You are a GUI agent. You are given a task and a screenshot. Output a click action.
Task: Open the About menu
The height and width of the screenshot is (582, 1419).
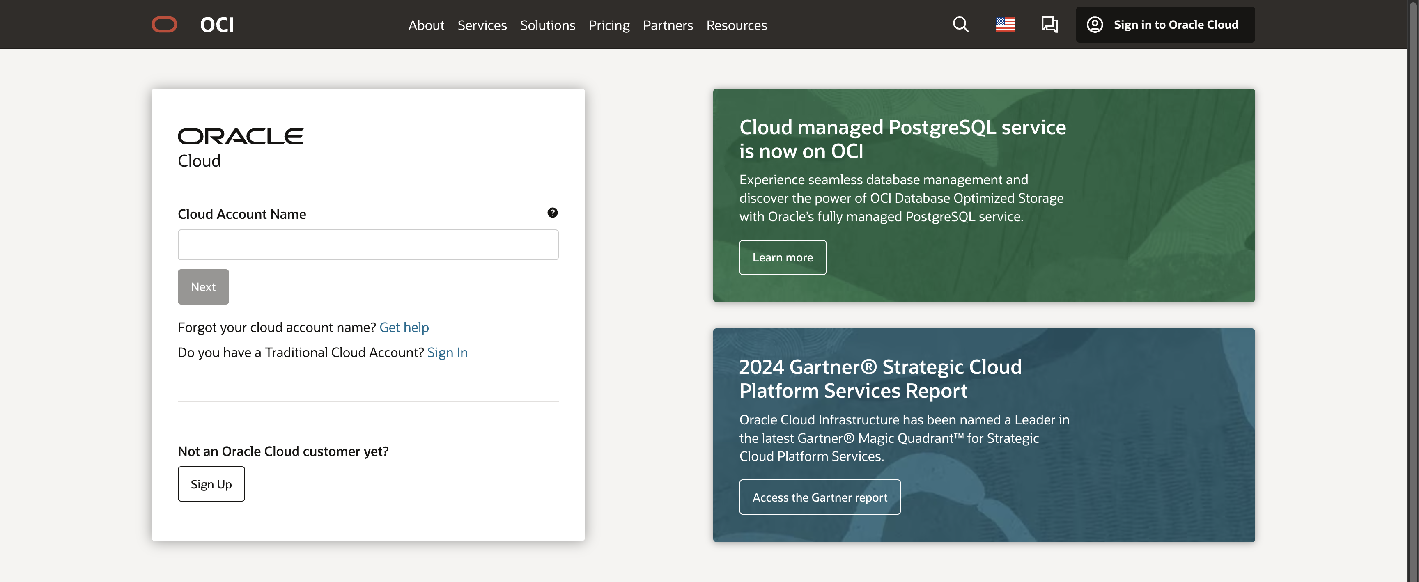(x=426, y=25)
